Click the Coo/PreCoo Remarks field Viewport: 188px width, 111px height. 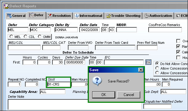(x=165, y=30)
